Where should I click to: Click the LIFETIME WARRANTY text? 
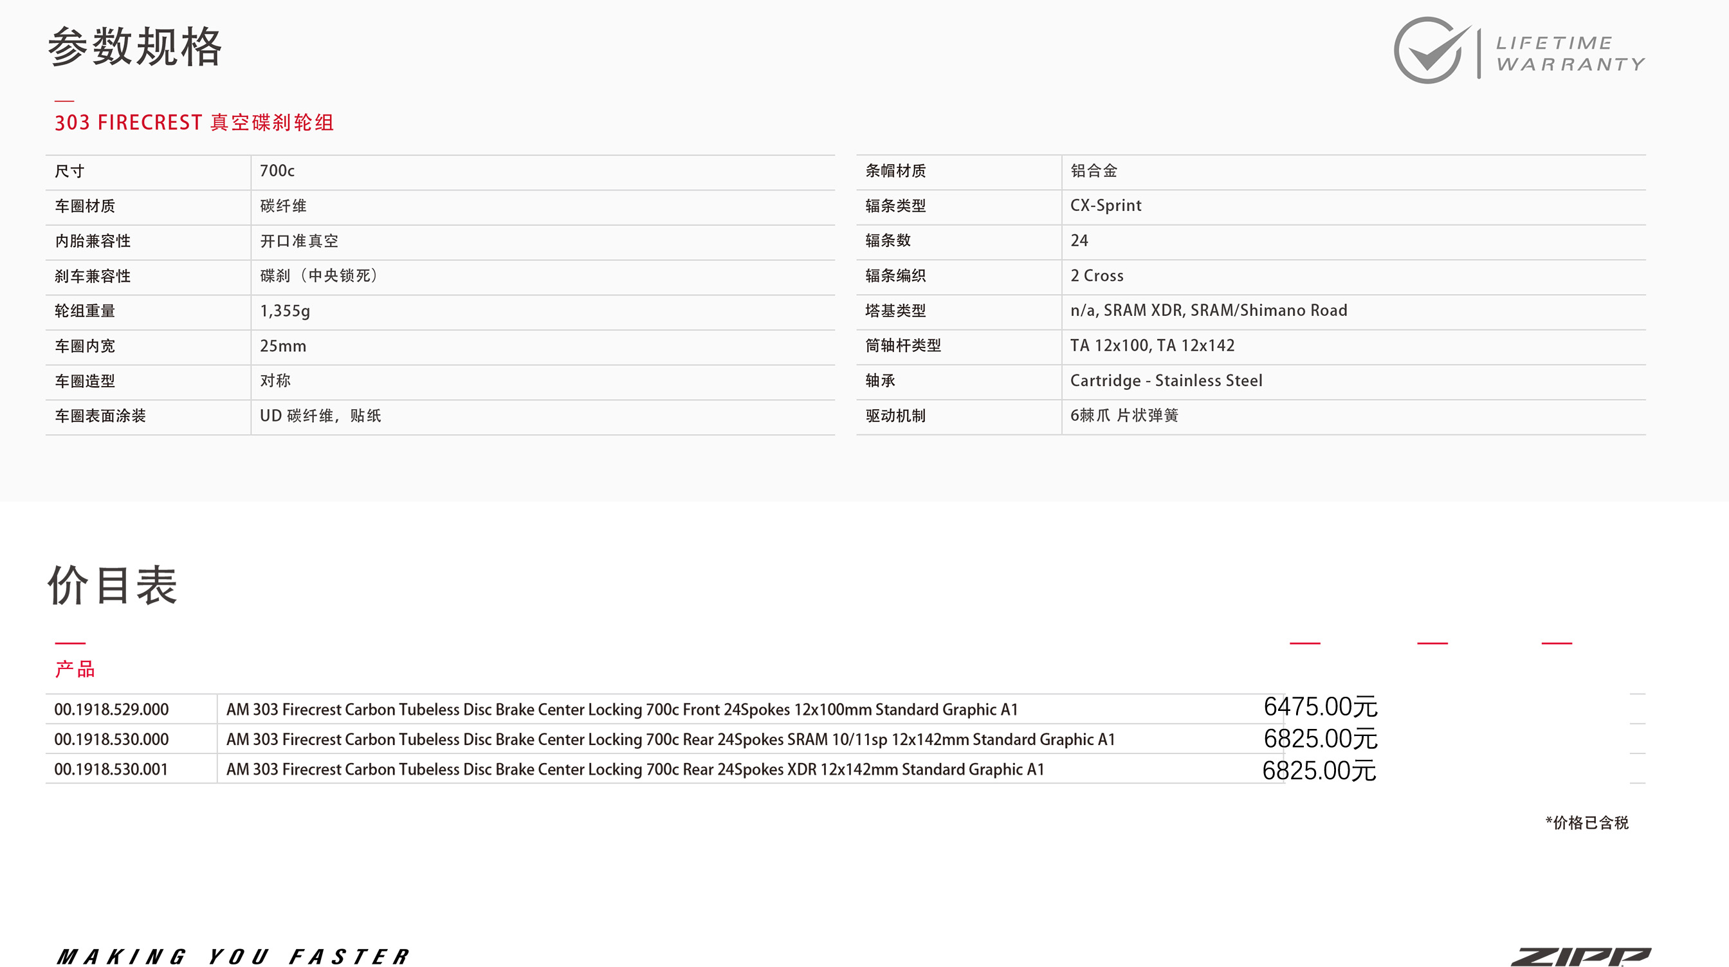pyautogui.click(x=1571, y=54)
